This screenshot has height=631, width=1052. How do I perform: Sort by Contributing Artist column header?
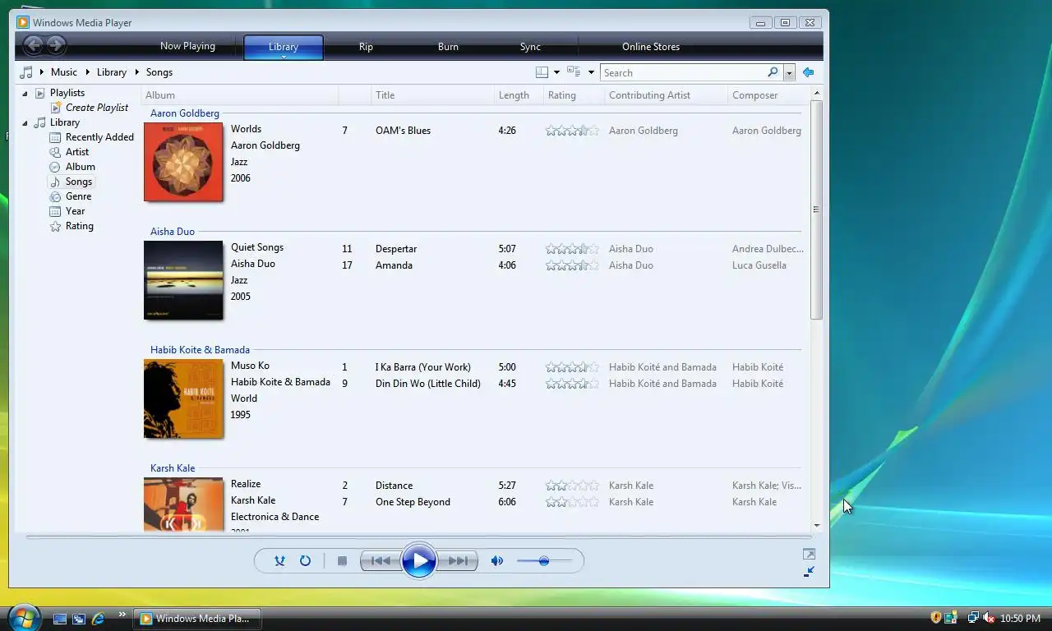point(667,95)
